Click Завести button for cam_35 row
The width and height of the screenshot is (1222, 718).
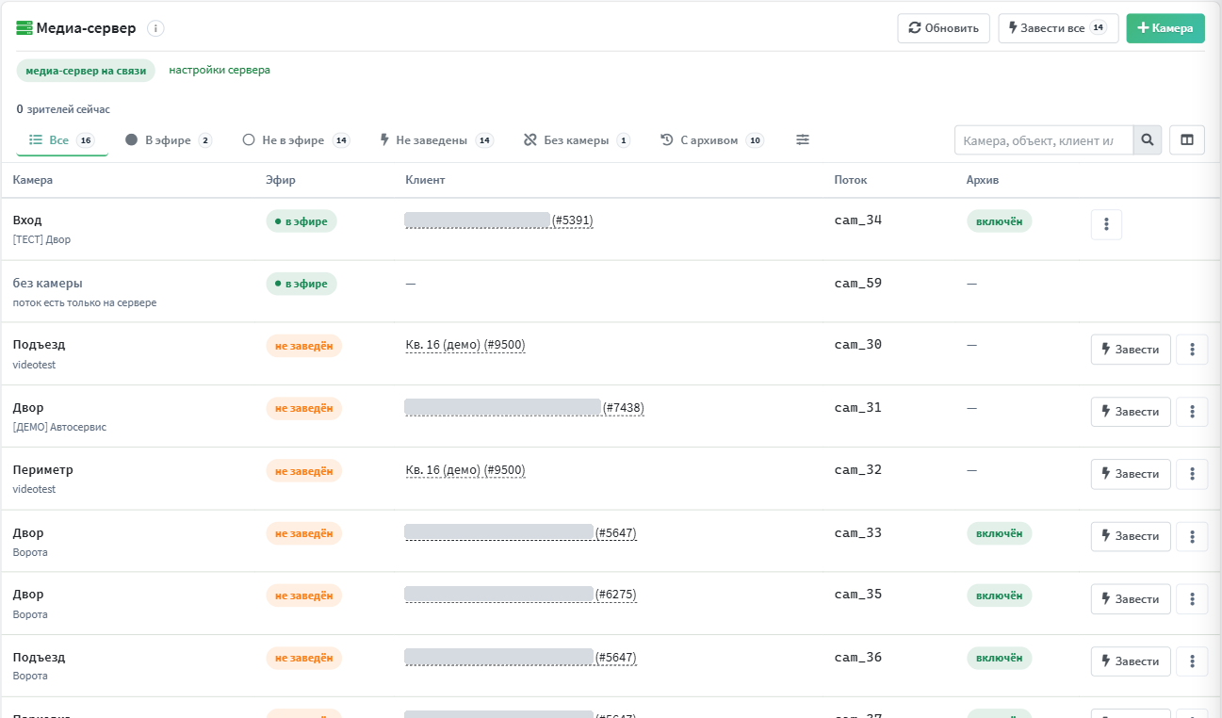tap(1131, 599)
